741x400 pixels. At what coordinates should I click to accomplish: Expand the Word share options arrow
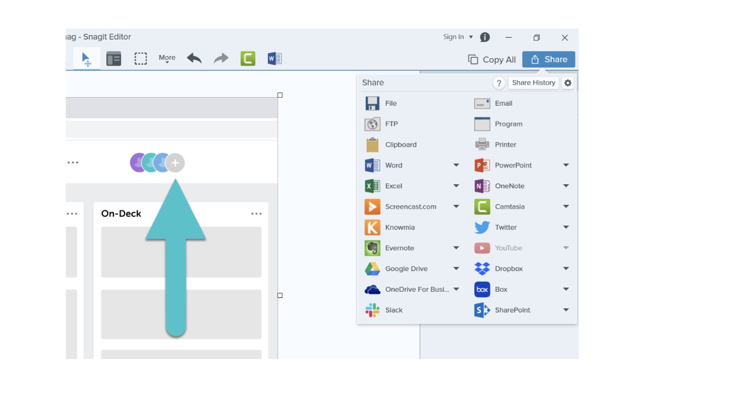pos(456,165)
